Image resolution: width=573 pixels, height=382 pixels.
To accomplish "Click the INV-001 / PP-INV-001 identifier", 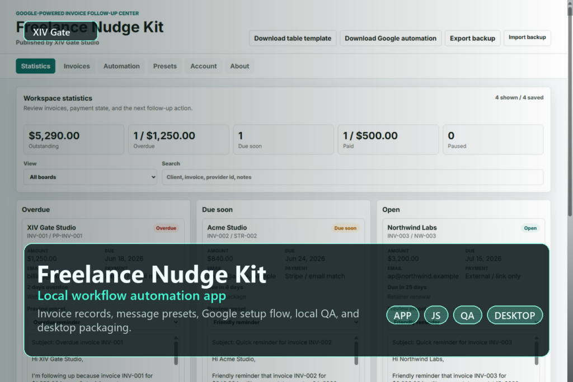I will pyautogui.click(x=54, y=236).
